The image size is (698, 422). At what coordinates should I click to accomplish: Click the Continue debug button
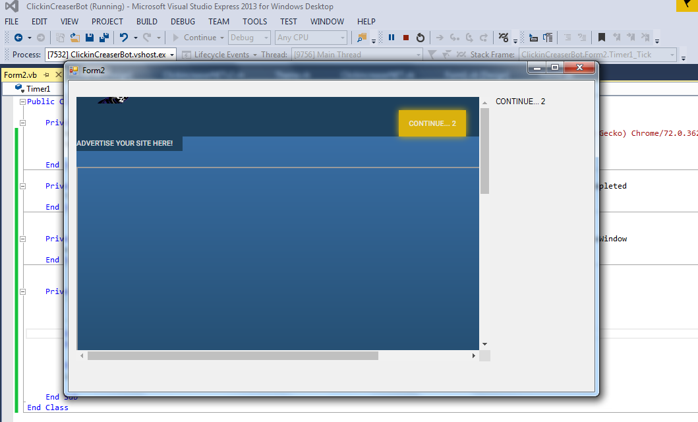coord(195,38)
